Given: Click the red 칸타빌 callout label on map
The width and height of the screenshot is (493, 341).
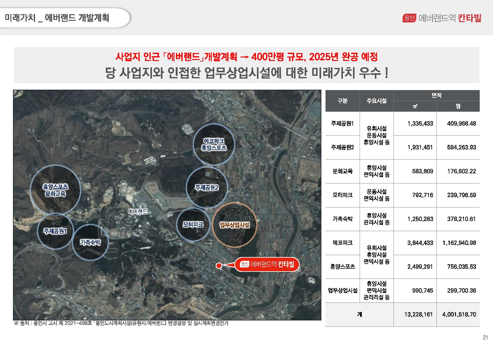Looking at the screenshot, I should (267, 264).
